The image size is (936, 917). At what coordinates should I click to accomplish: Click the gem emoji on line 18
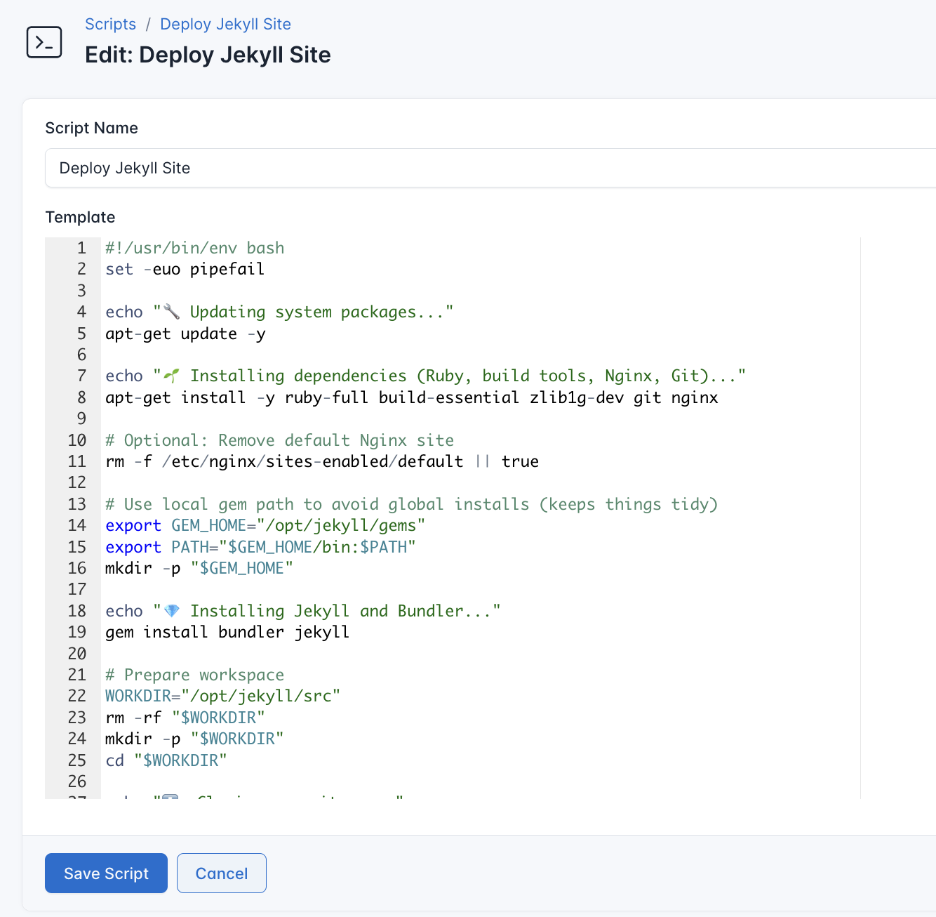pyautogui.click(x=171, y=610)
